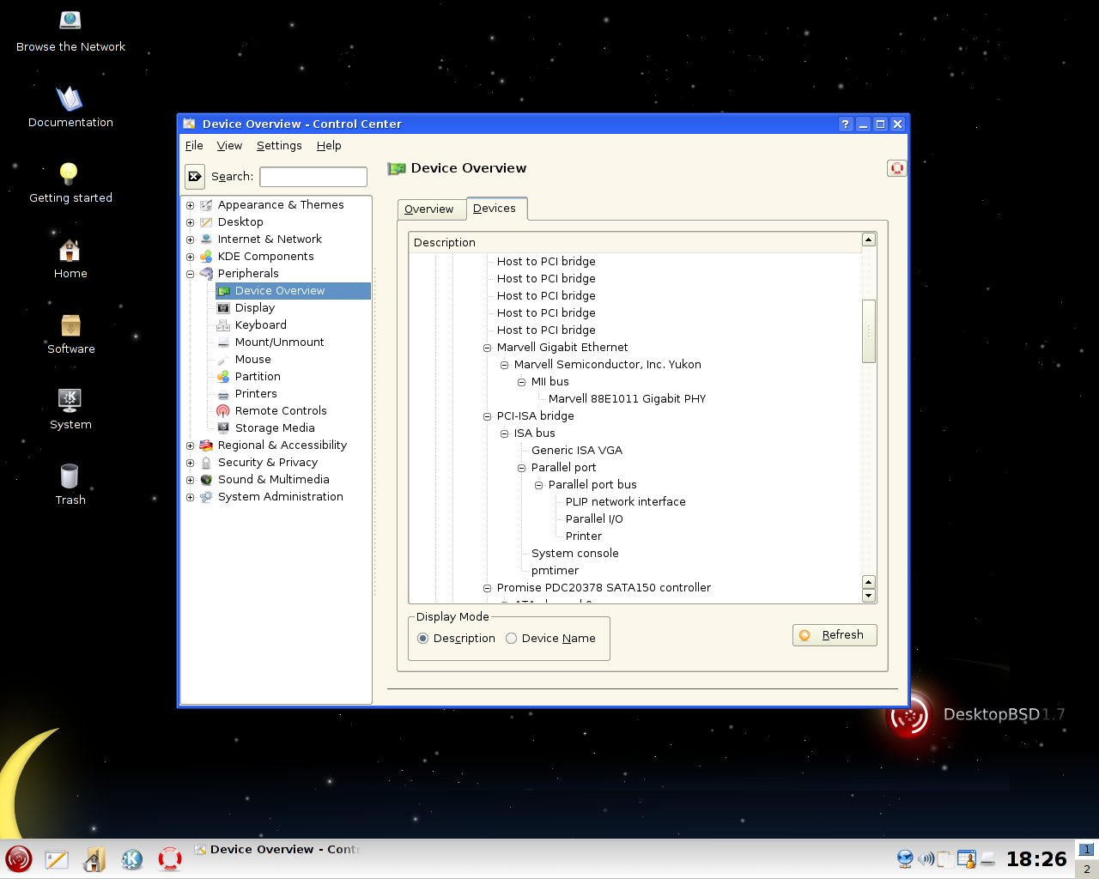Click the home folder icon in taskbar
Image resolution: width=1099 pixels, height=879 pixels.
click(94, 859)
